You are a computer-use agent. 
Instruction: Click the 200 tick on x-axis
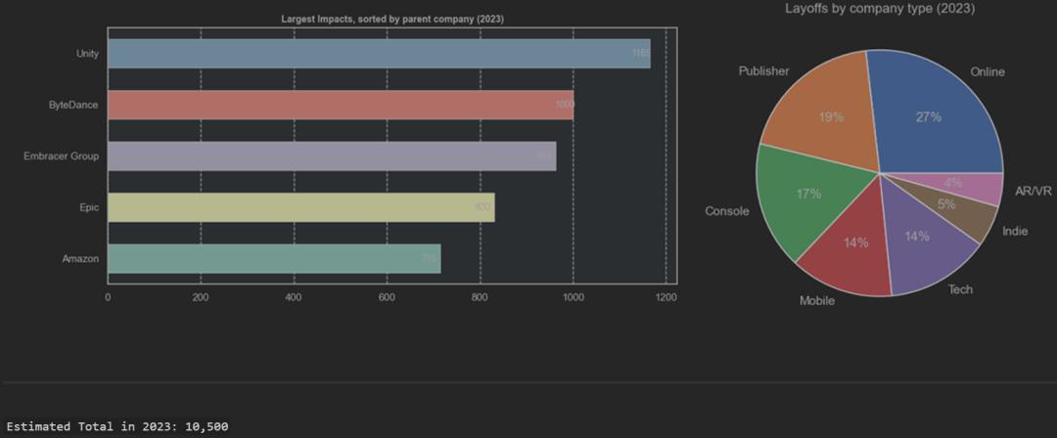pos(201,297)
